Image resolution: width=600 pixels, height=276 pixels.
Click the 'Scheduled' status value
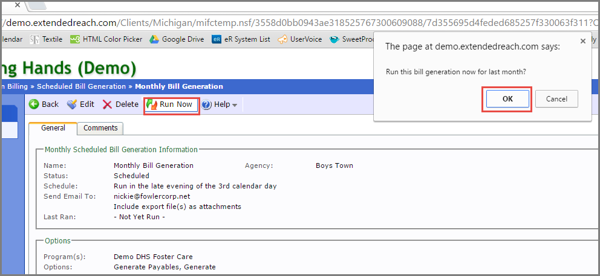click(131, 176)
